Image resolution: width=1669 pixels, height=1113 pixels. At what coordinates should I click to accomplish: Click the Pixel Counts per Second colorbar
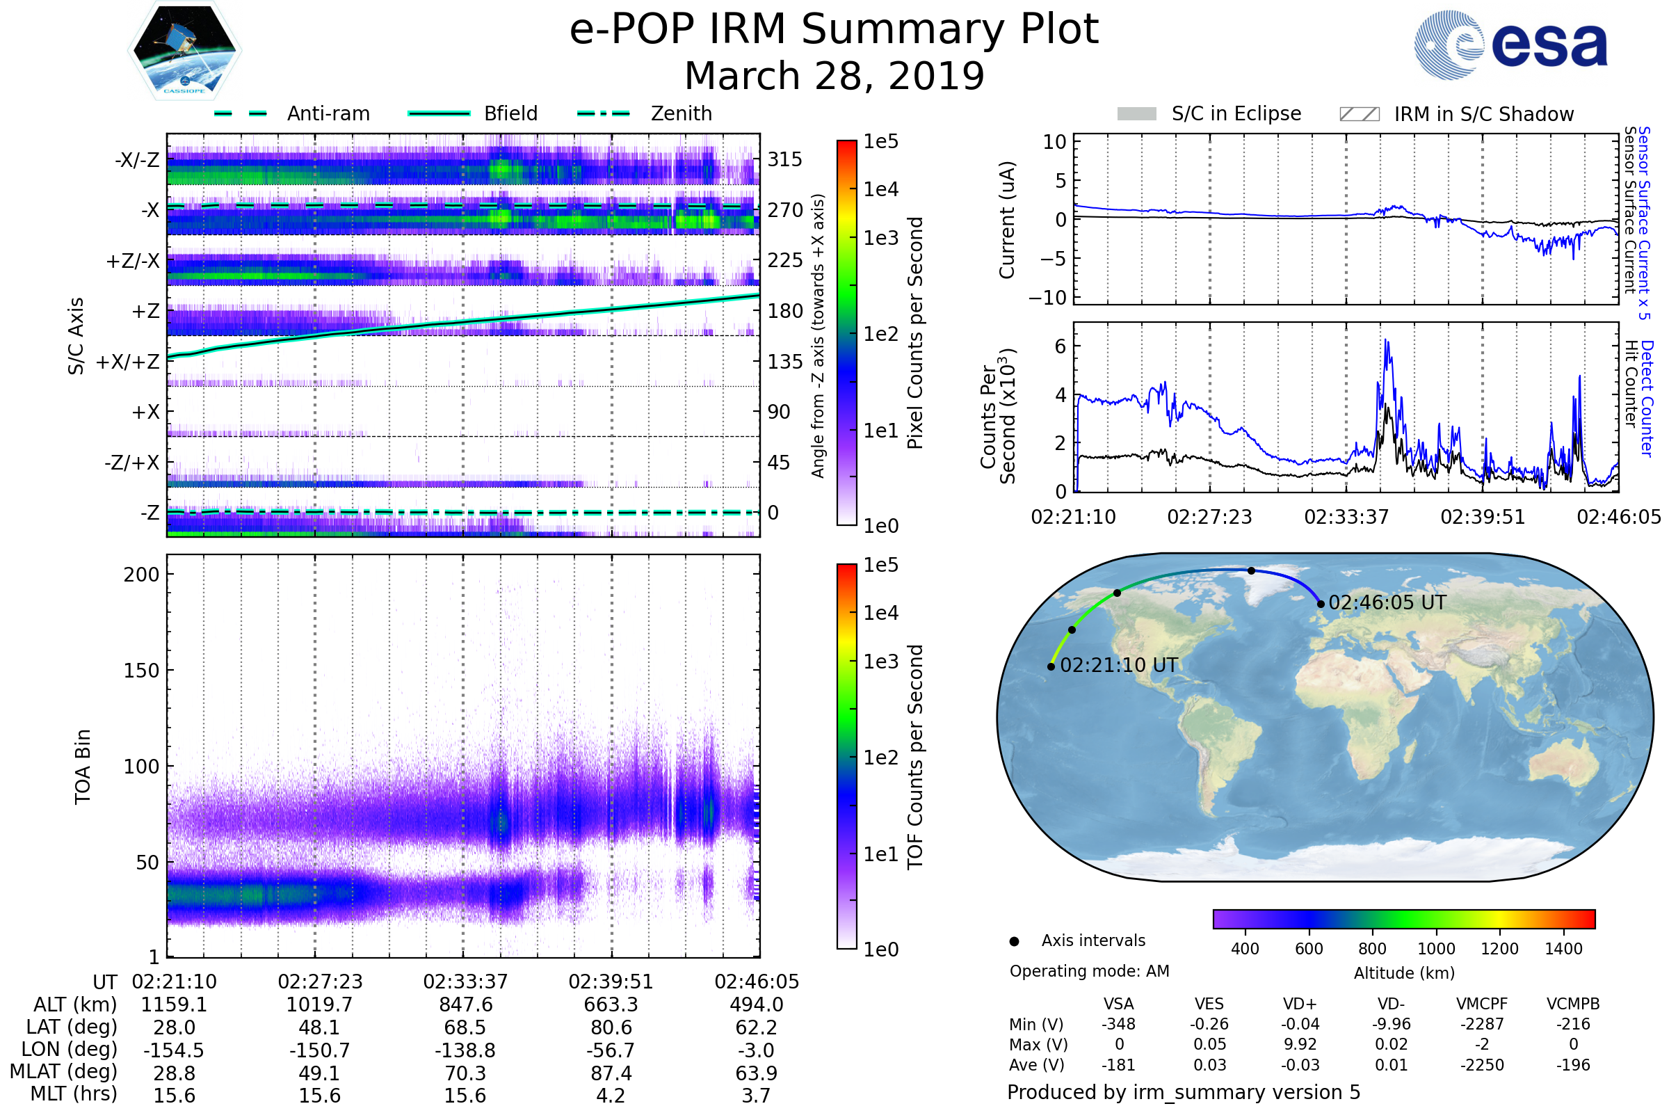pos(846,333)
